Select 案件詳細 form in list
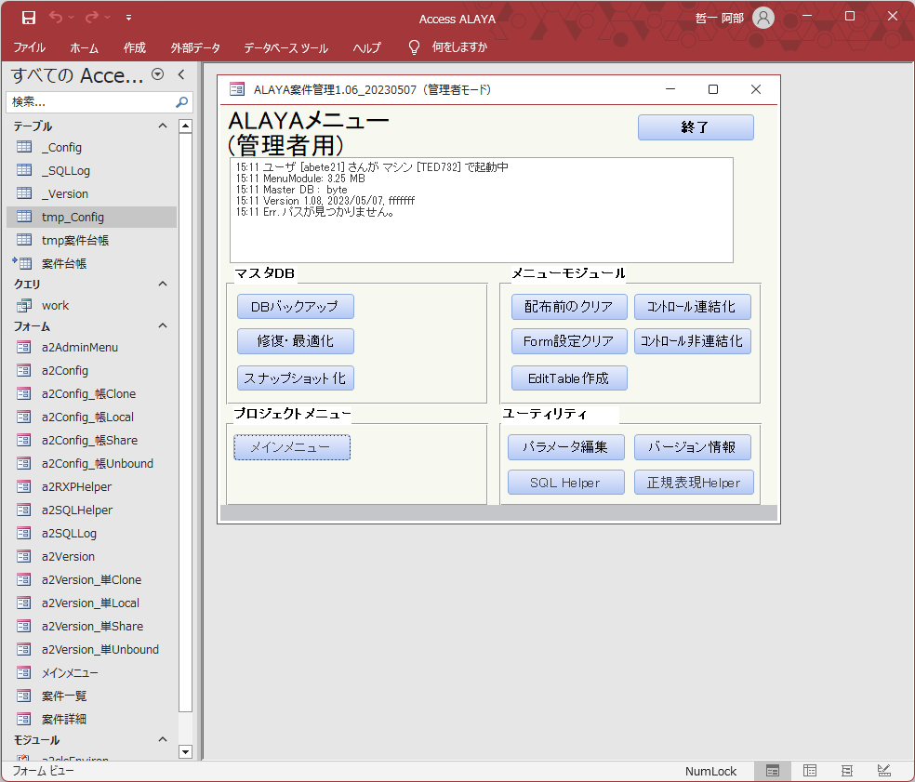Image resolution: width=915 pixels, height=782 pixels. pos(92,719)
